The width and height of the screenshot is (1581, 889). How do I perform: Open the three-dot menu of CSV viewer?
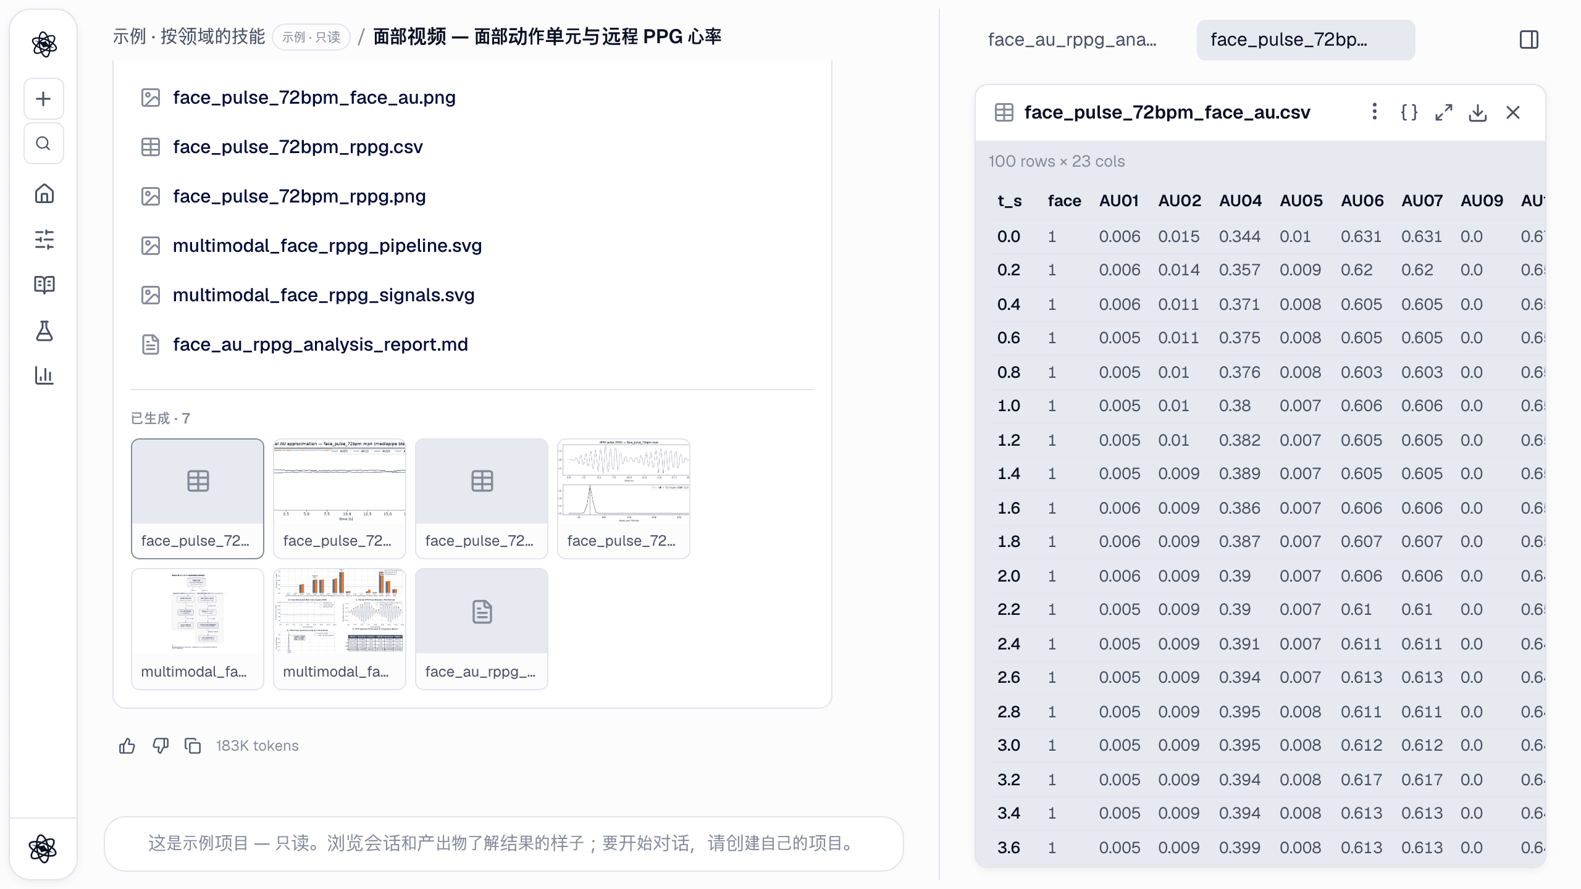tap(1374, 112)
